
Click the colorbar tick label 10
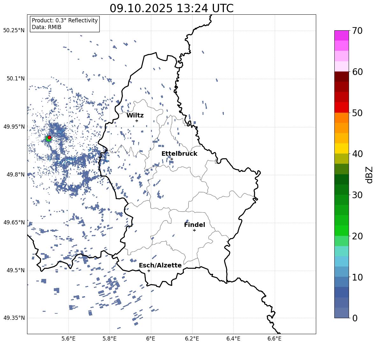357,277
